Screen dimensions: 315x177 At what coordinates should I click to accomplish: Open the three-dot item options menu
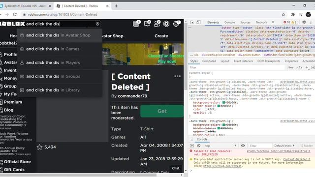pyautogui.click(x=177, y=76)
